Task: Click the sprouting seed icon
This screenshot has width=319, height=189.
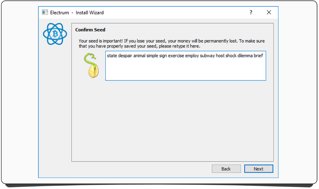Action: click(91, 65)
